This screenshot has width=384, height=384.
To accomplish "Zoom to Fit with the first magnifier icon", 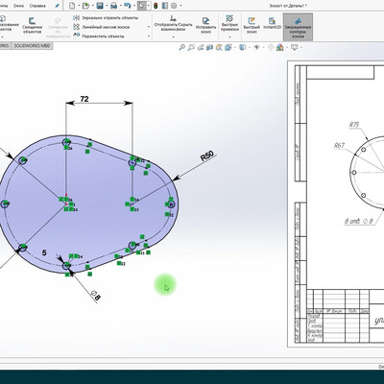I will pyautogui.click(x=181, y=48).
